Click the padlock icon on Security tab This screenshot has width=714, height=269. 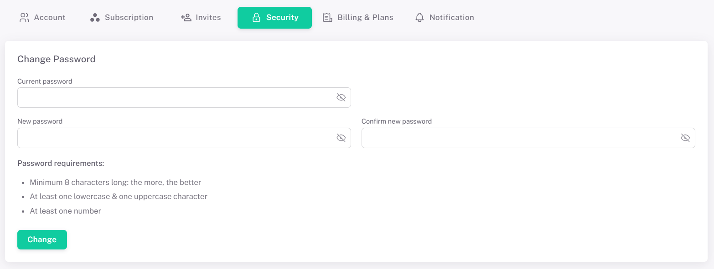[x=256, y=18]
